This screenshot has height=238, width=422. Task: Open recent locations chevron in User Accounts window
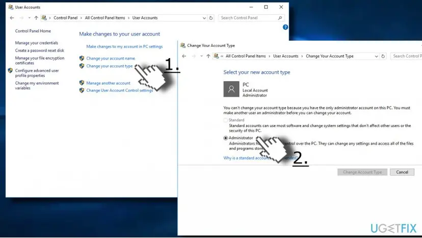(x=29, y=18)
